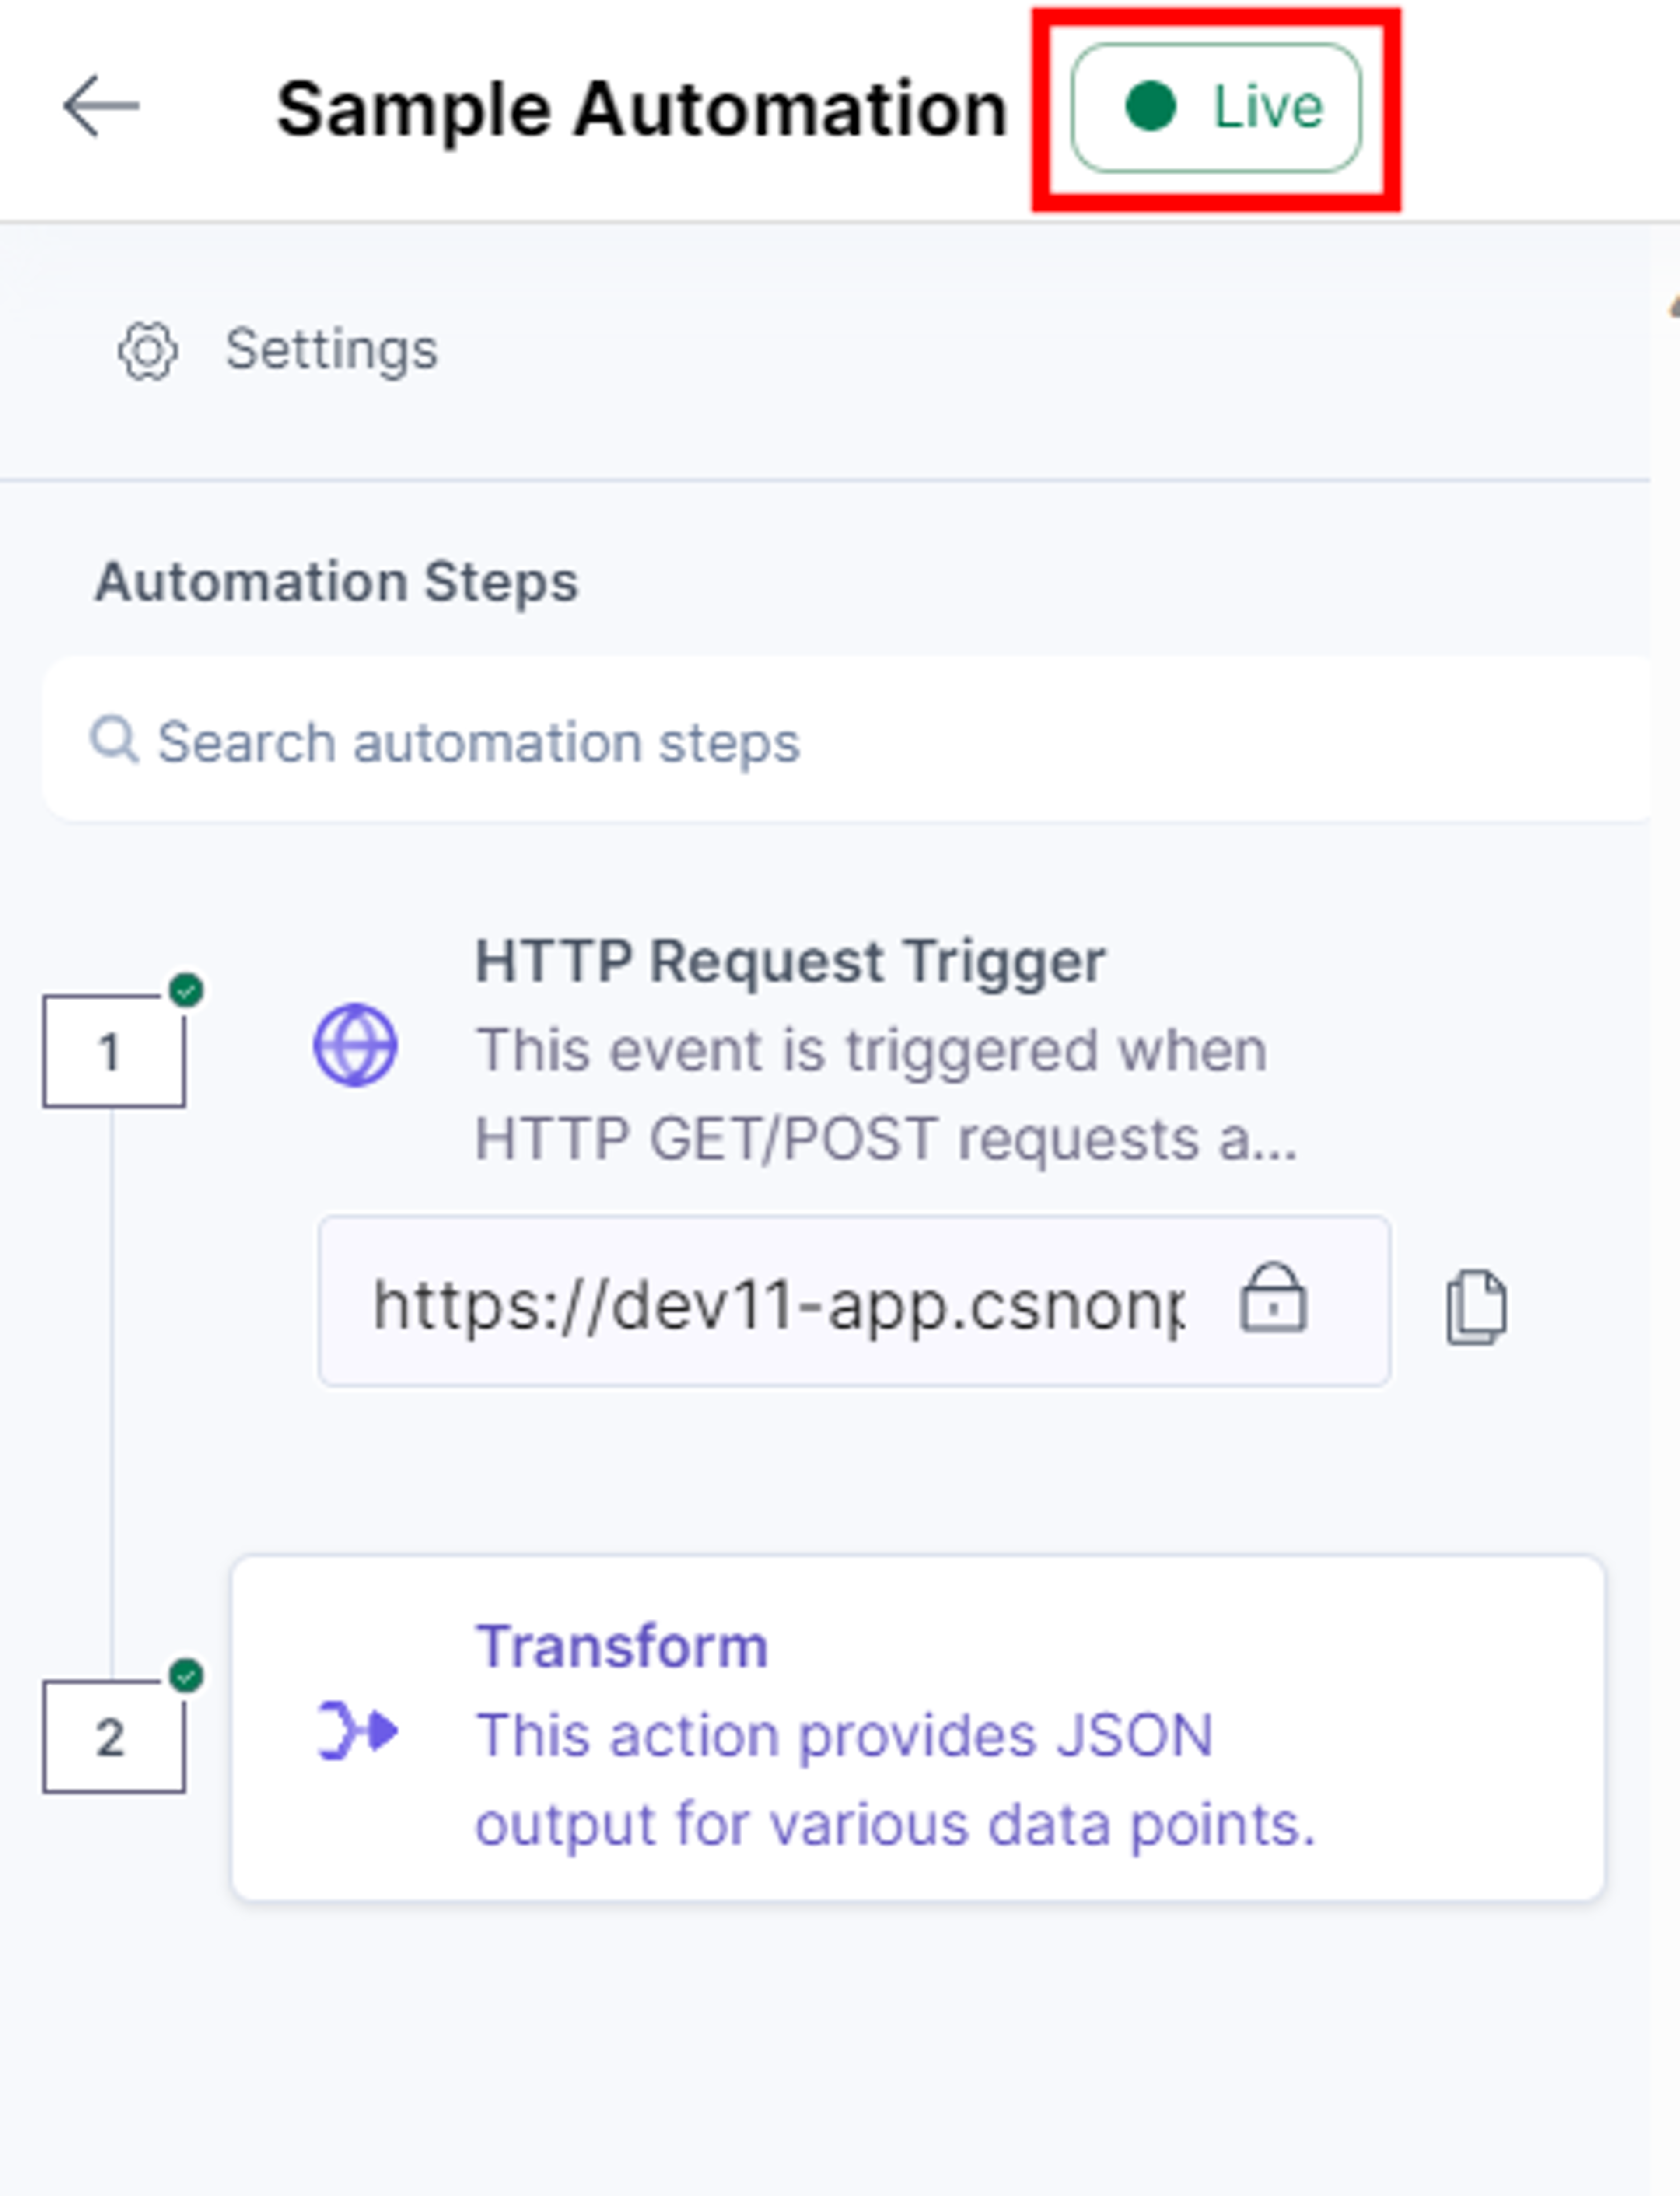
Task: Open the Transform step card
Action: tap(918, 1728)
